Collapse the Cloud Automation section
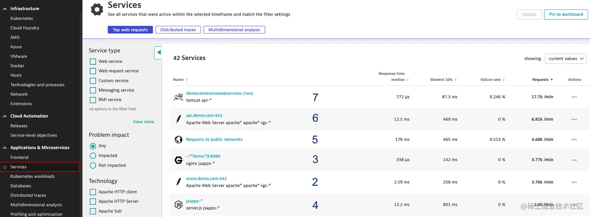 [5, 116]
